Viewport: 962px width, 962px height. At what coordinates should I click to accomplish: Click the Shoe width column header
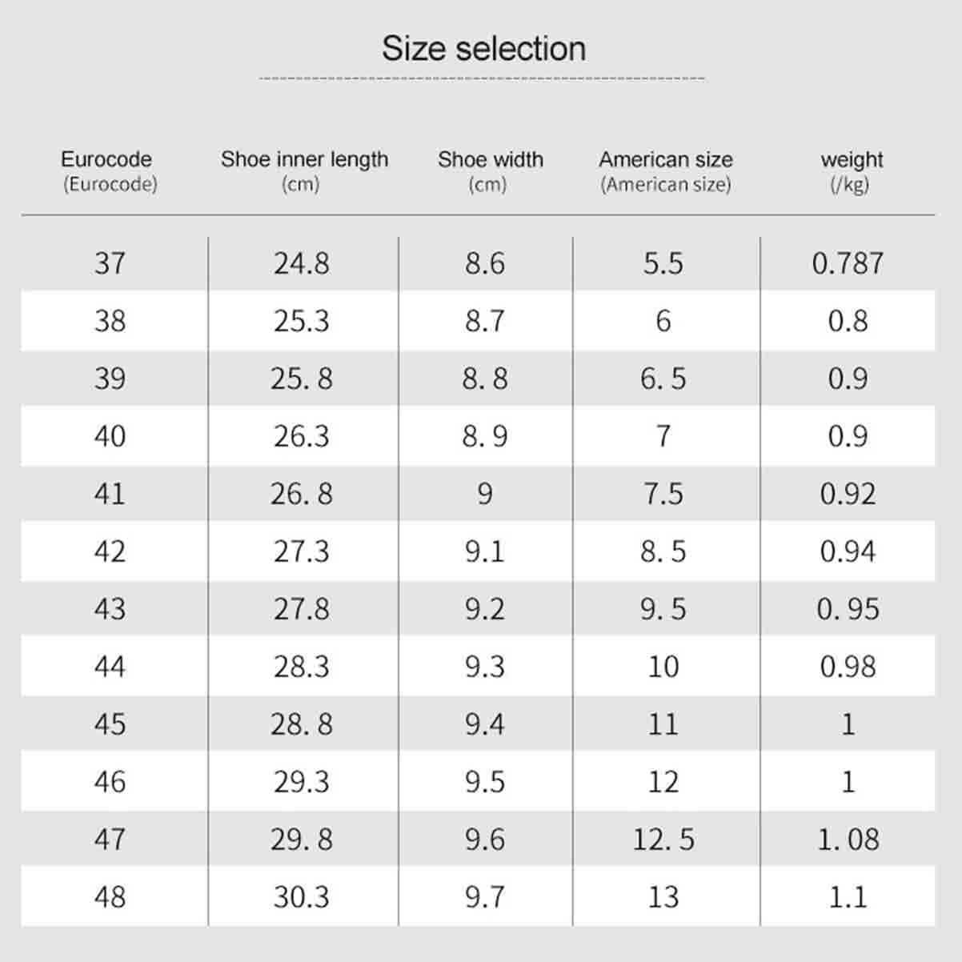click(x=490, y=171)
